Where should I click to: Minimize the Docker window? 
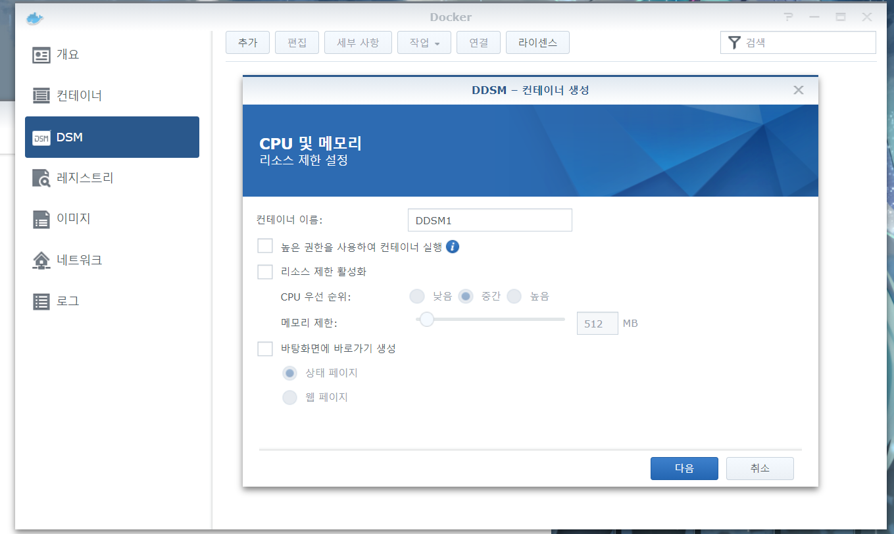[814, 18]
